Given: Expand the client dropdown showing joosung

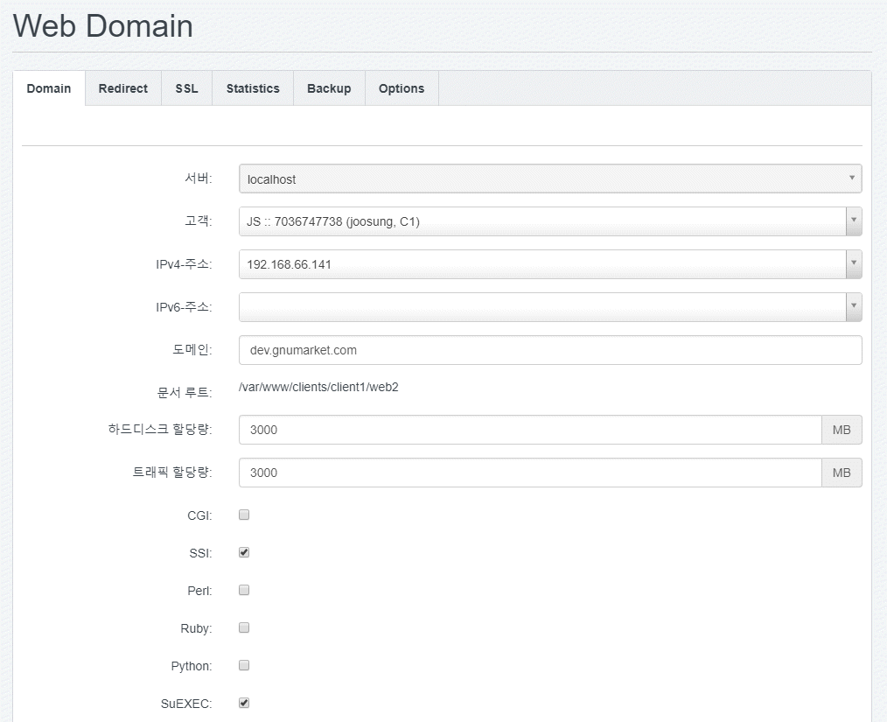Looking at the screenshot, I should point(549,221).
